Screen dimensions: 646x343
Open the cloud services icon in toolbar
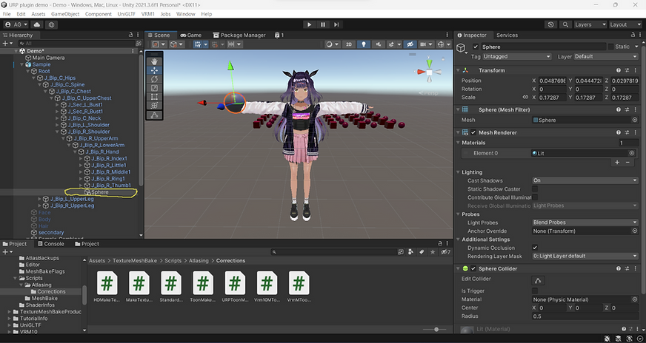pos(36,24)
